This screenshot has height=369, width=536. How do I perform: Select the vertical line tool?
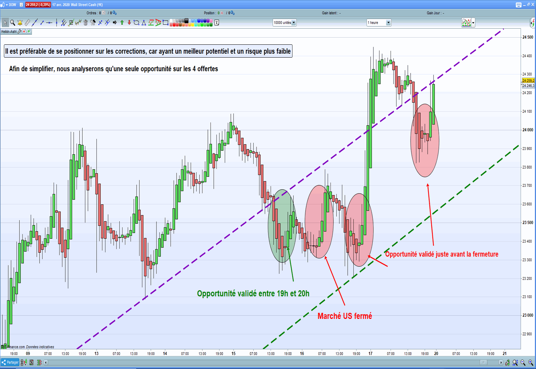click(56, 23)
